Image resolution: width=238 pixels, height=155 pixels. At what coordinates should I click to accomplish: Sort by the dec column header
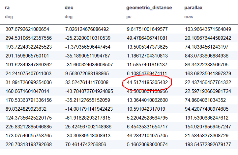coord(69,8)
